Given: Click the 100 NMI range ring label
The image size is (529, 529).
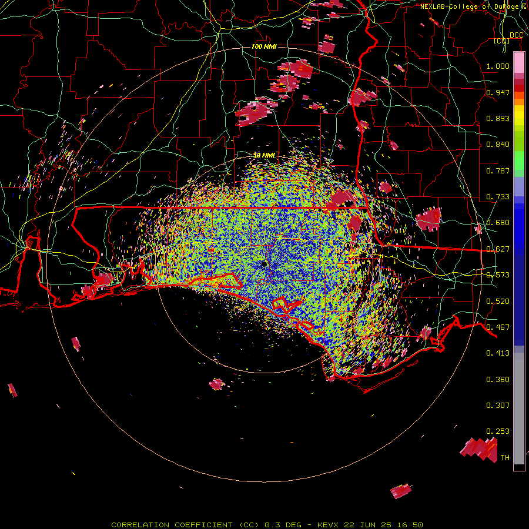Looking at the screenshot, I should point(264,46).
